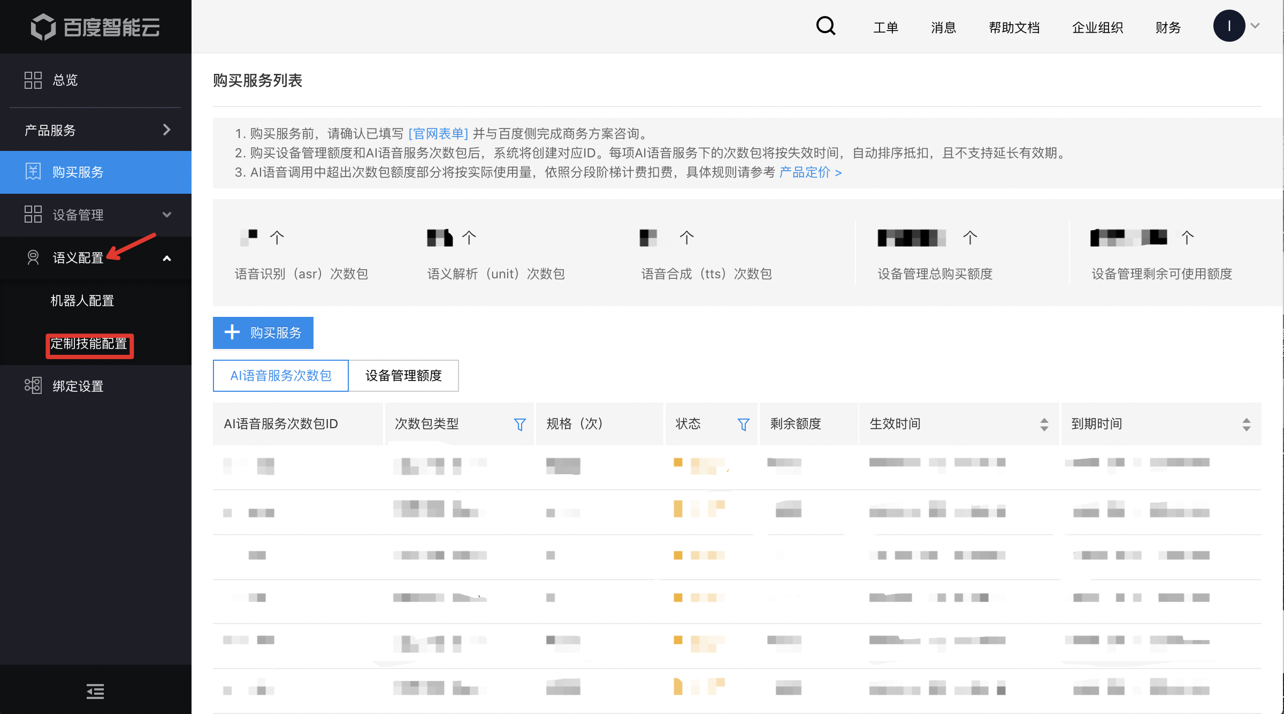The height and width of the screenshot is (714, 1284).
Task: Click 产品服务 sidebar label
Action: click(x=50, y=130)
